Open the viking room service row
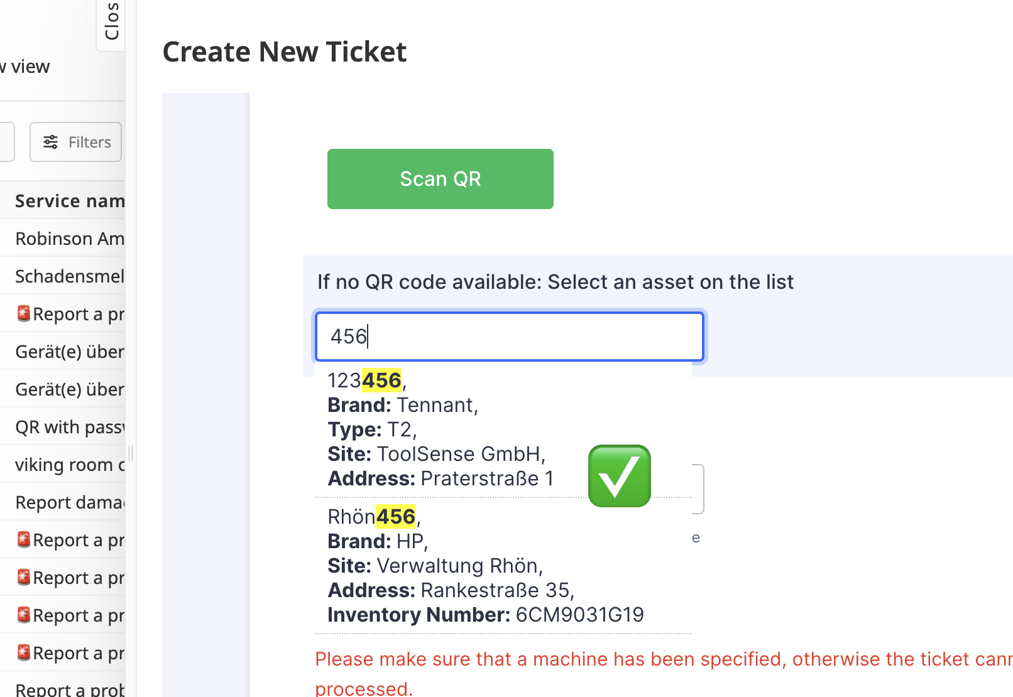Screen dimensions: 1013x697 (69, 465)
